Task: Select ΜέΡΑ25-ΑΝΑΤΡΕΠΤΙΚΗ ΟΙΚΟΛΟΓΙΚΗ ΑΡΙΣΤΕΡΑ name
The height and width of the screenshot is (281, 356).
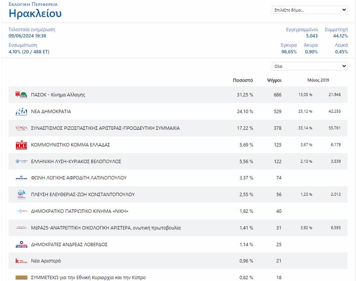Action: tap(106, 228)
